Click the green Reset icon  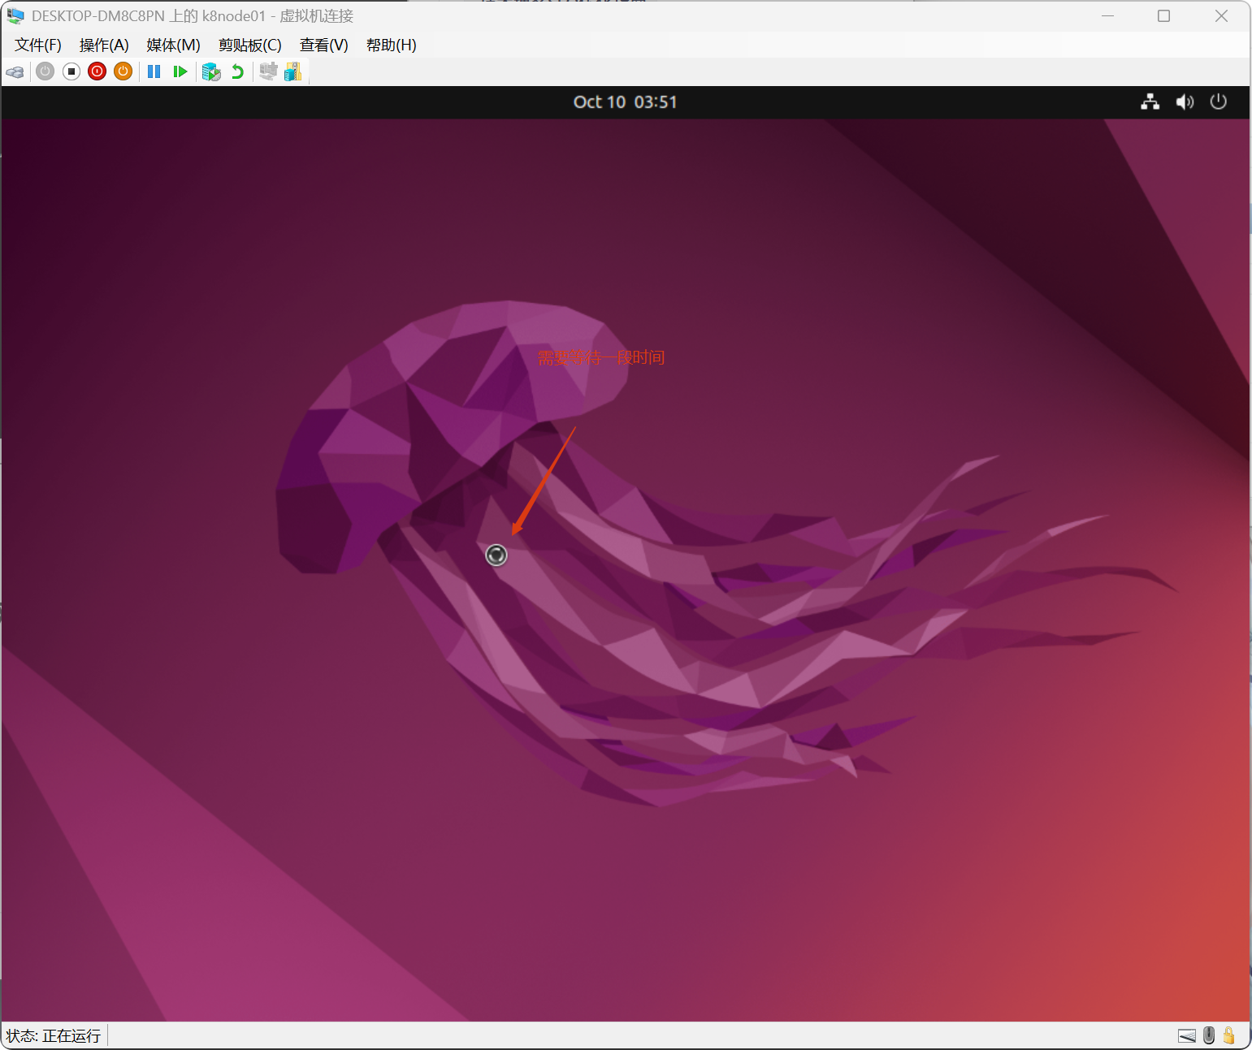click(180, 71)
